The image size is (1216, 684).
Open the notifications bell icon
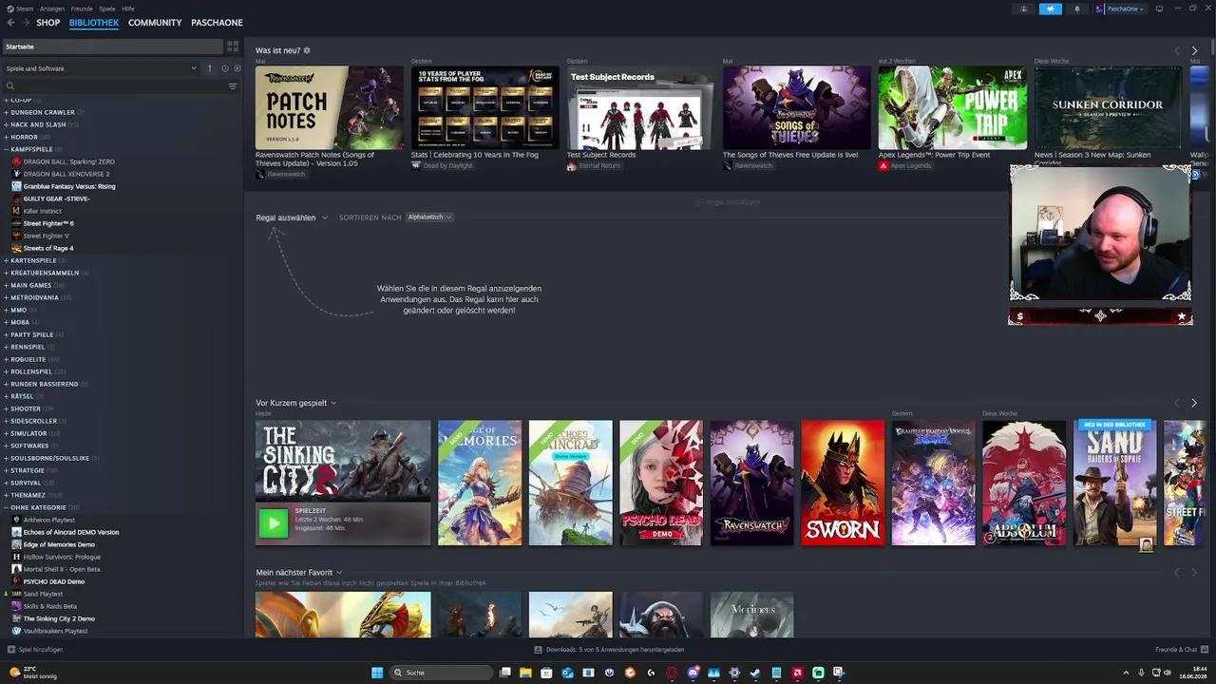pyautogui.click(x=1076, y=9)
